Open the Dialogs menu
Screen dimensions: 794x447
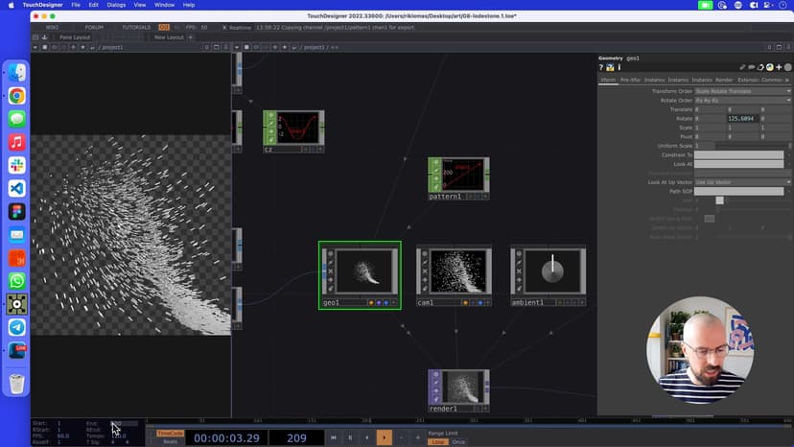(x=116, y=5)
